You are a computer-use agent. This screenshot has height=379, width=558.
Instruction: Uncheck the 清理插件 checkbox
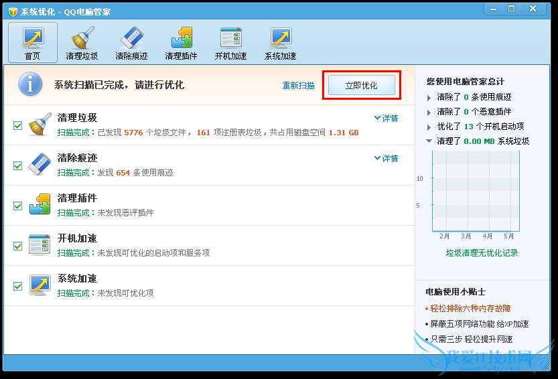[x=18, y=206]
